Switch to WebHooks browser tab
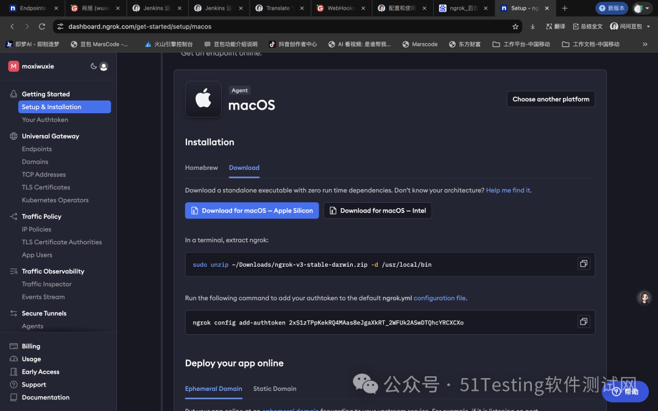 [x=341, y=8]
